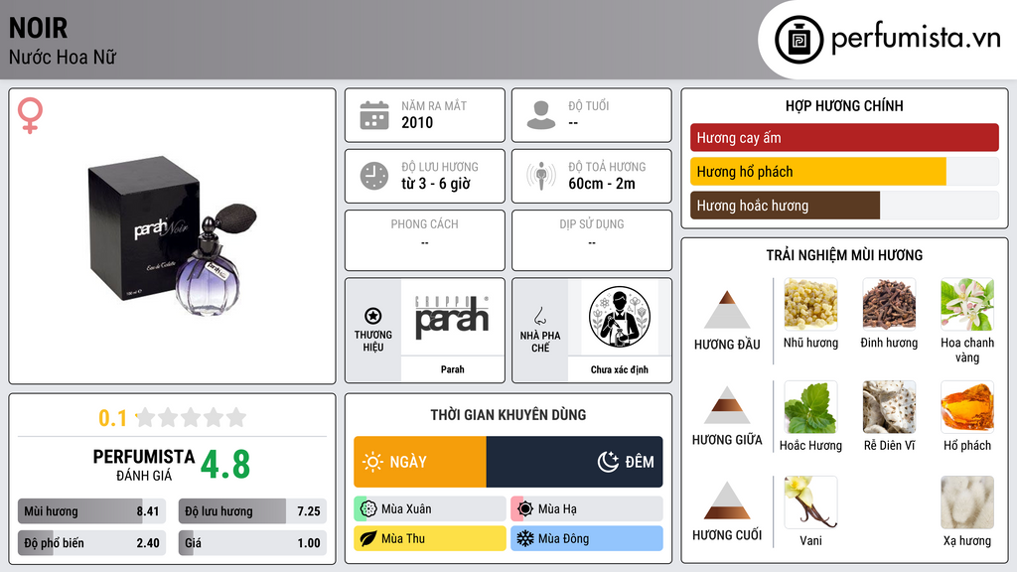Click the Chưa xác định perfumer label
The height and width of the screenshot is (572, 1017).
click(620, 369)
